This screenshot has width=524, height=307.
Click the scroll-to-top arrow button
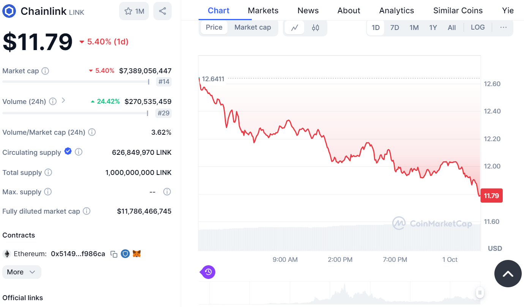coord(508,274)
